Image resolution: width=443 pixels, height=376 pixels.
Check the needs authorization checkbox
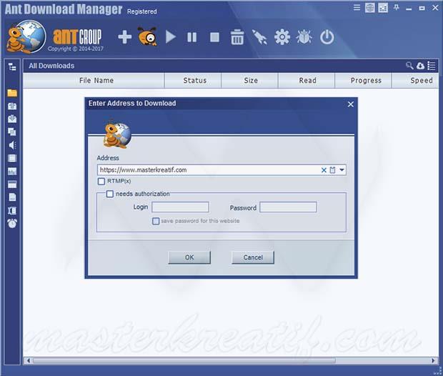pos(109,194)
